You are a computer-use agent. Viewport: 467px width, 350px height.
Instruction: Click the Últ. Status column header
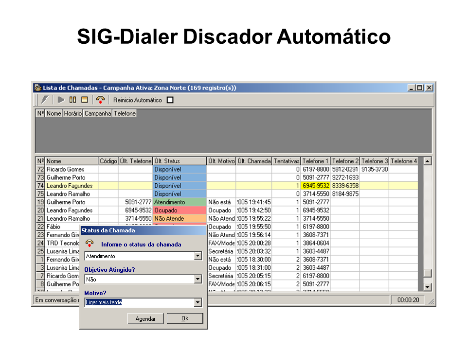180,161
